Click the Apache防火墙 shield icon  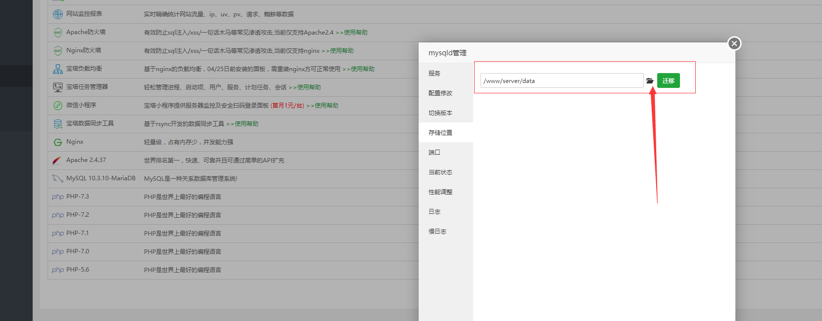[58, 32]
